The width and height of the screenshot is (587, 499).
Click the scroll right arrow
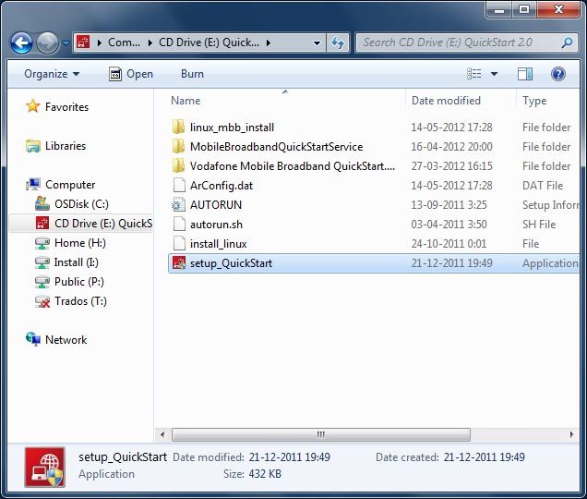[x=571, y=435]
